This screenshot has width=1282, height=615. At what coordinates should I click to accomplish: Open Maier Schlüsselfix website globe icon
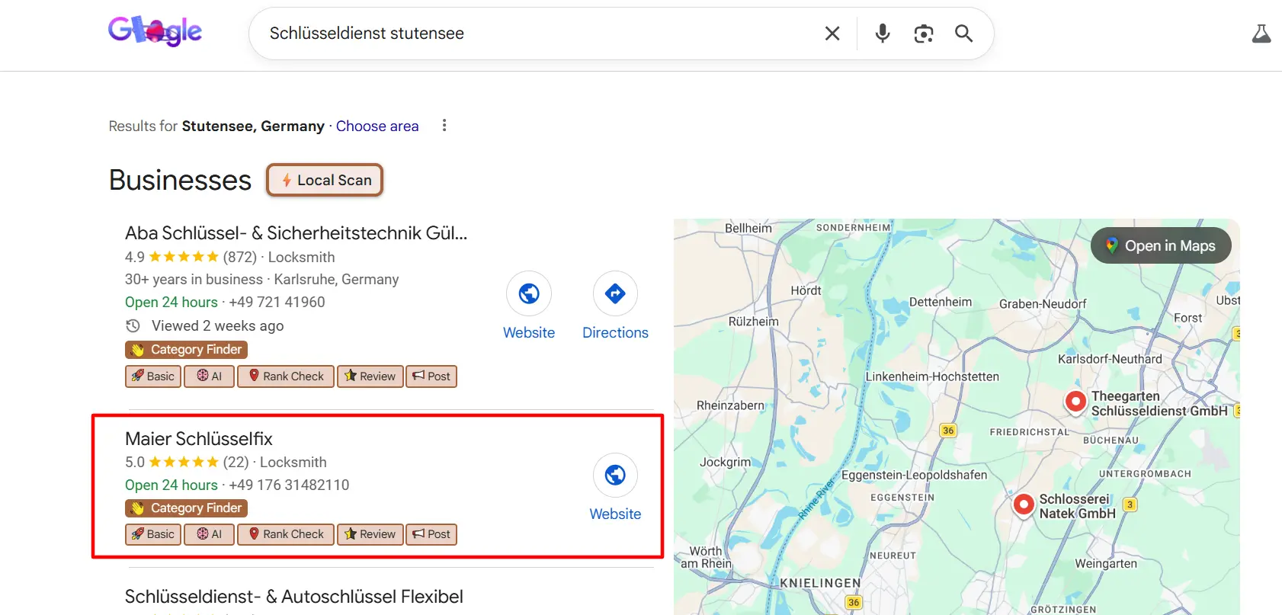point(615,476)
